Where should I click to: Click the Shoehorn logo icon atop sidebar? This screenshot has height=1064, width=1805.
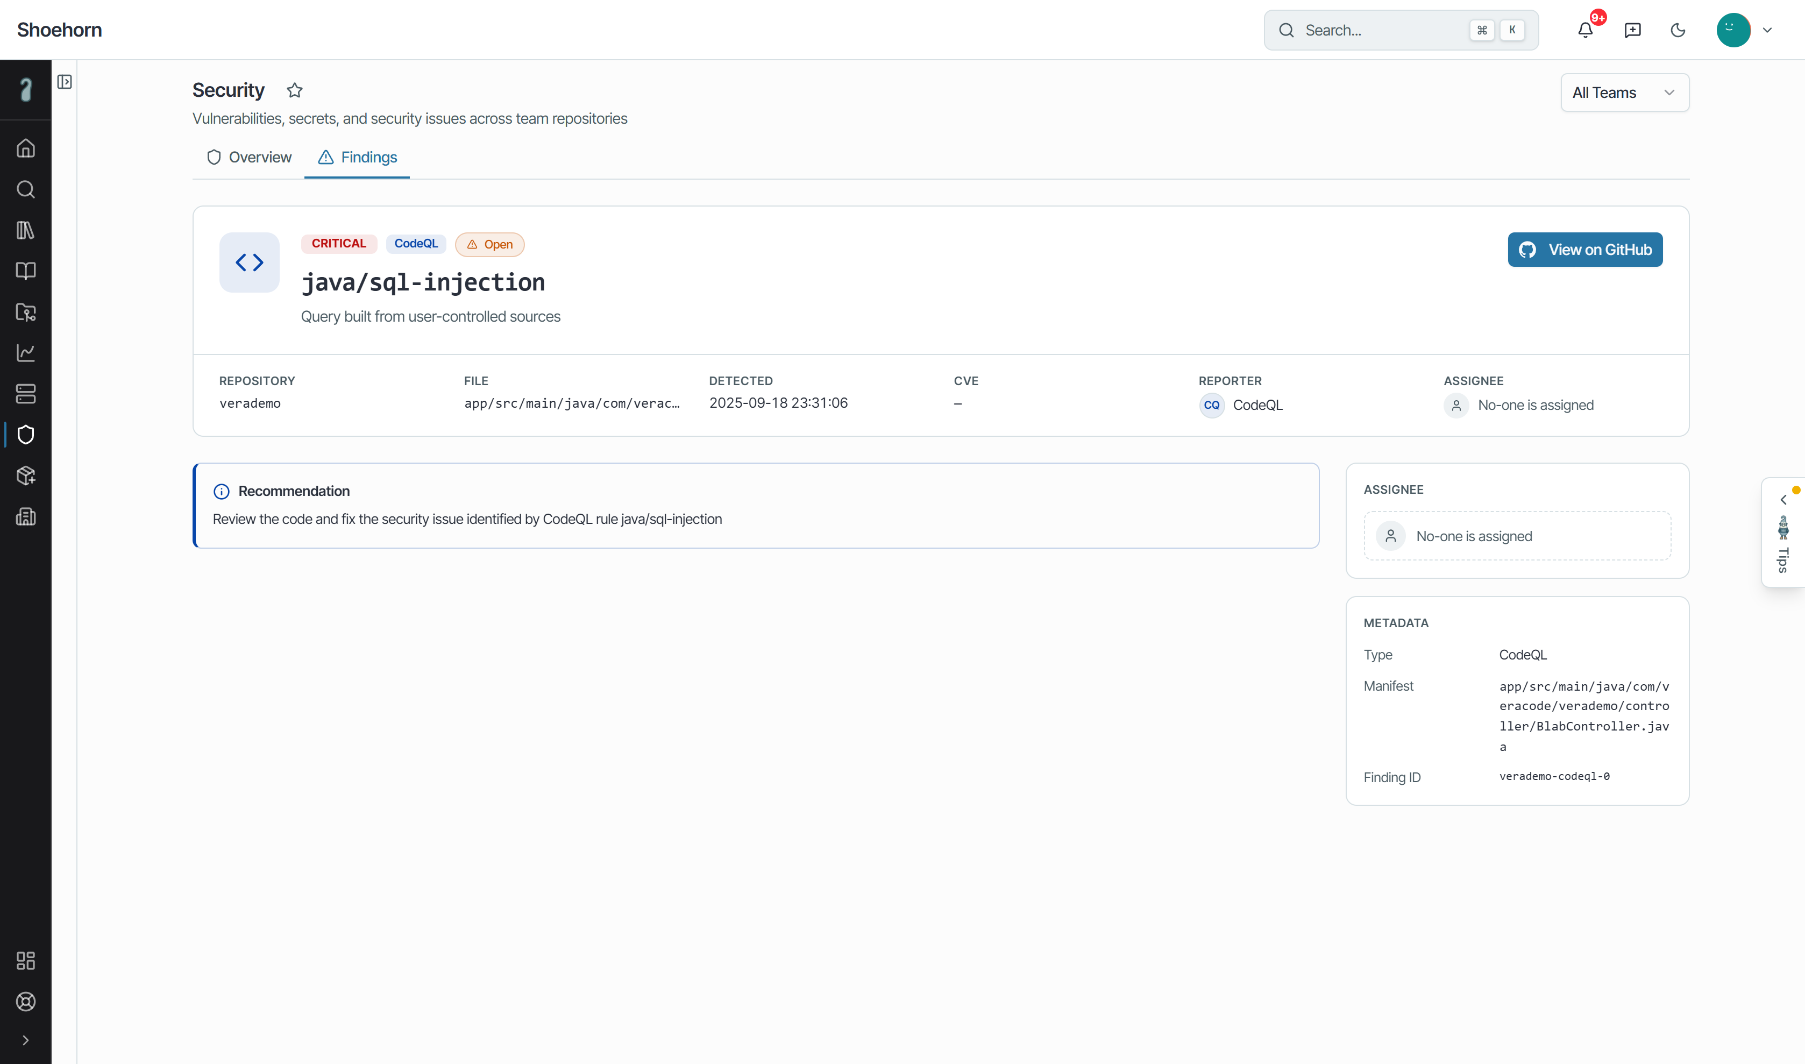coord(26,90)
